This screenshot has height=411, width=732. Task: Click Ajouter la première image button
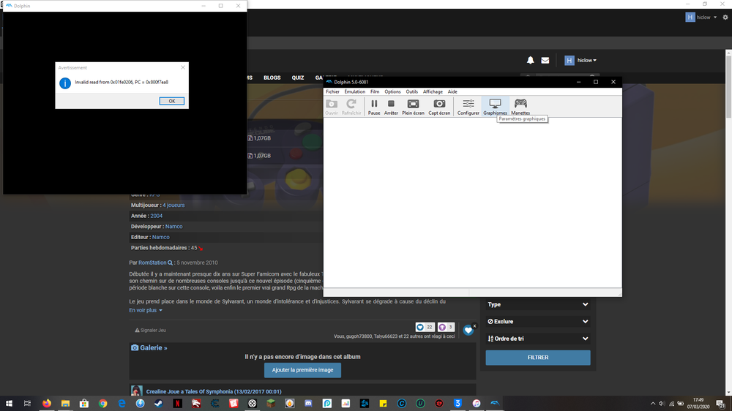click(x=302, y=370)
